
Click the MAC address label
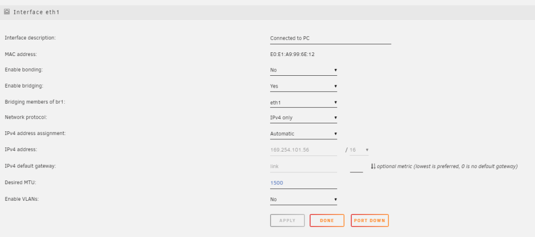(20, 54)
